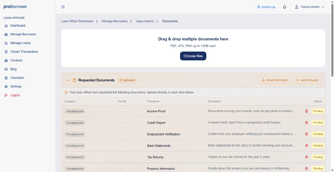Click the Contacts people icon

tap(6, 60)
